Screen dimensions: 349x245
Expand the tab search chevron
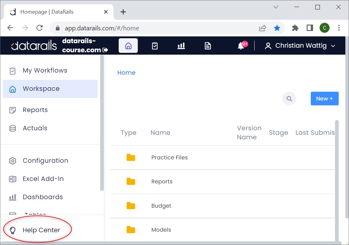(x=276, y=7)
